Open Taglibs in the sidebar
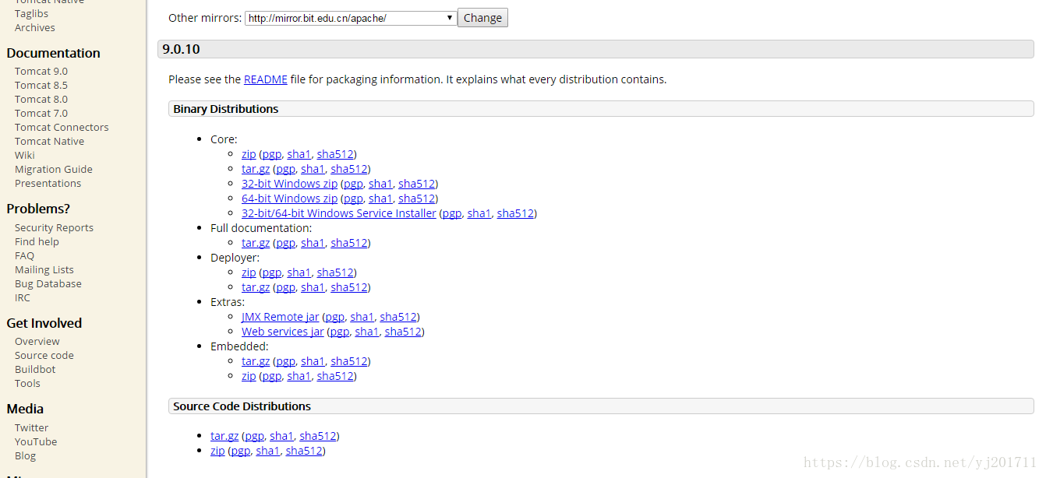1046x478 pixels. [x=31, y=13]
